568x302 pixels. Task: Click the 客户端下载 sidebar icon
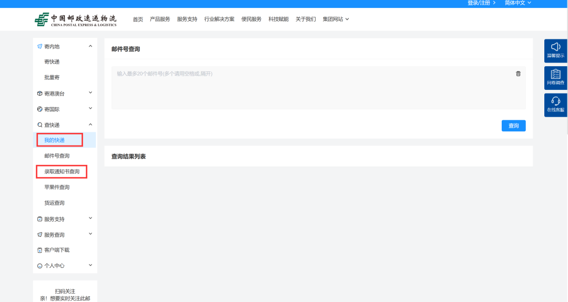coord(40,250)
